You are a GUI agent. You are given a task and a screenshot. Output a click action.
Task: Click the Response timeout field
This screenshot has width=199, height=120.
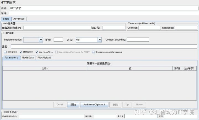pos(186,28)
